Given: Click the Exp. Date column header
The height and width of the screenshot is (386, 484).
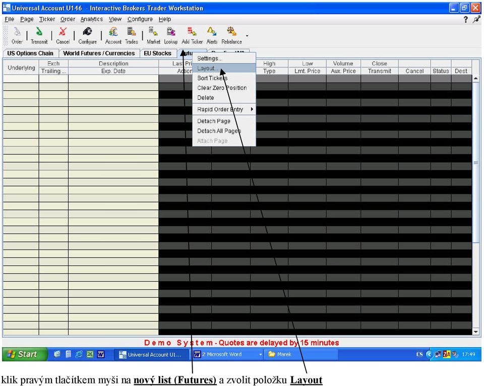Looking at the screenshot, I should pos(113,71).
